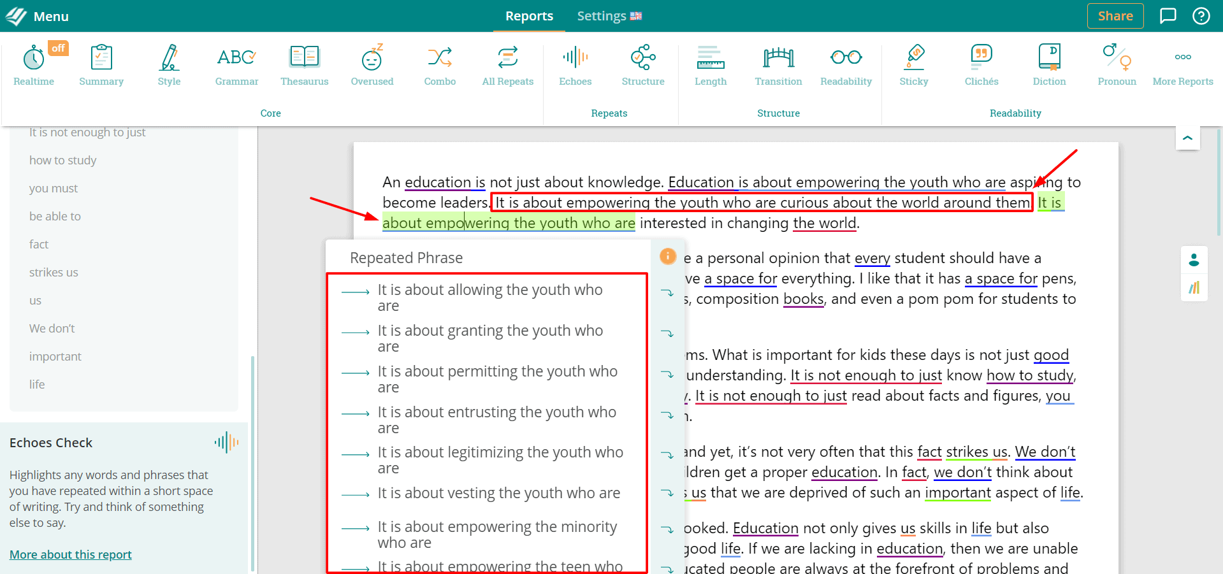Open the help question mark icon
The image size is (1223, 574).
tap(1201, 16)
